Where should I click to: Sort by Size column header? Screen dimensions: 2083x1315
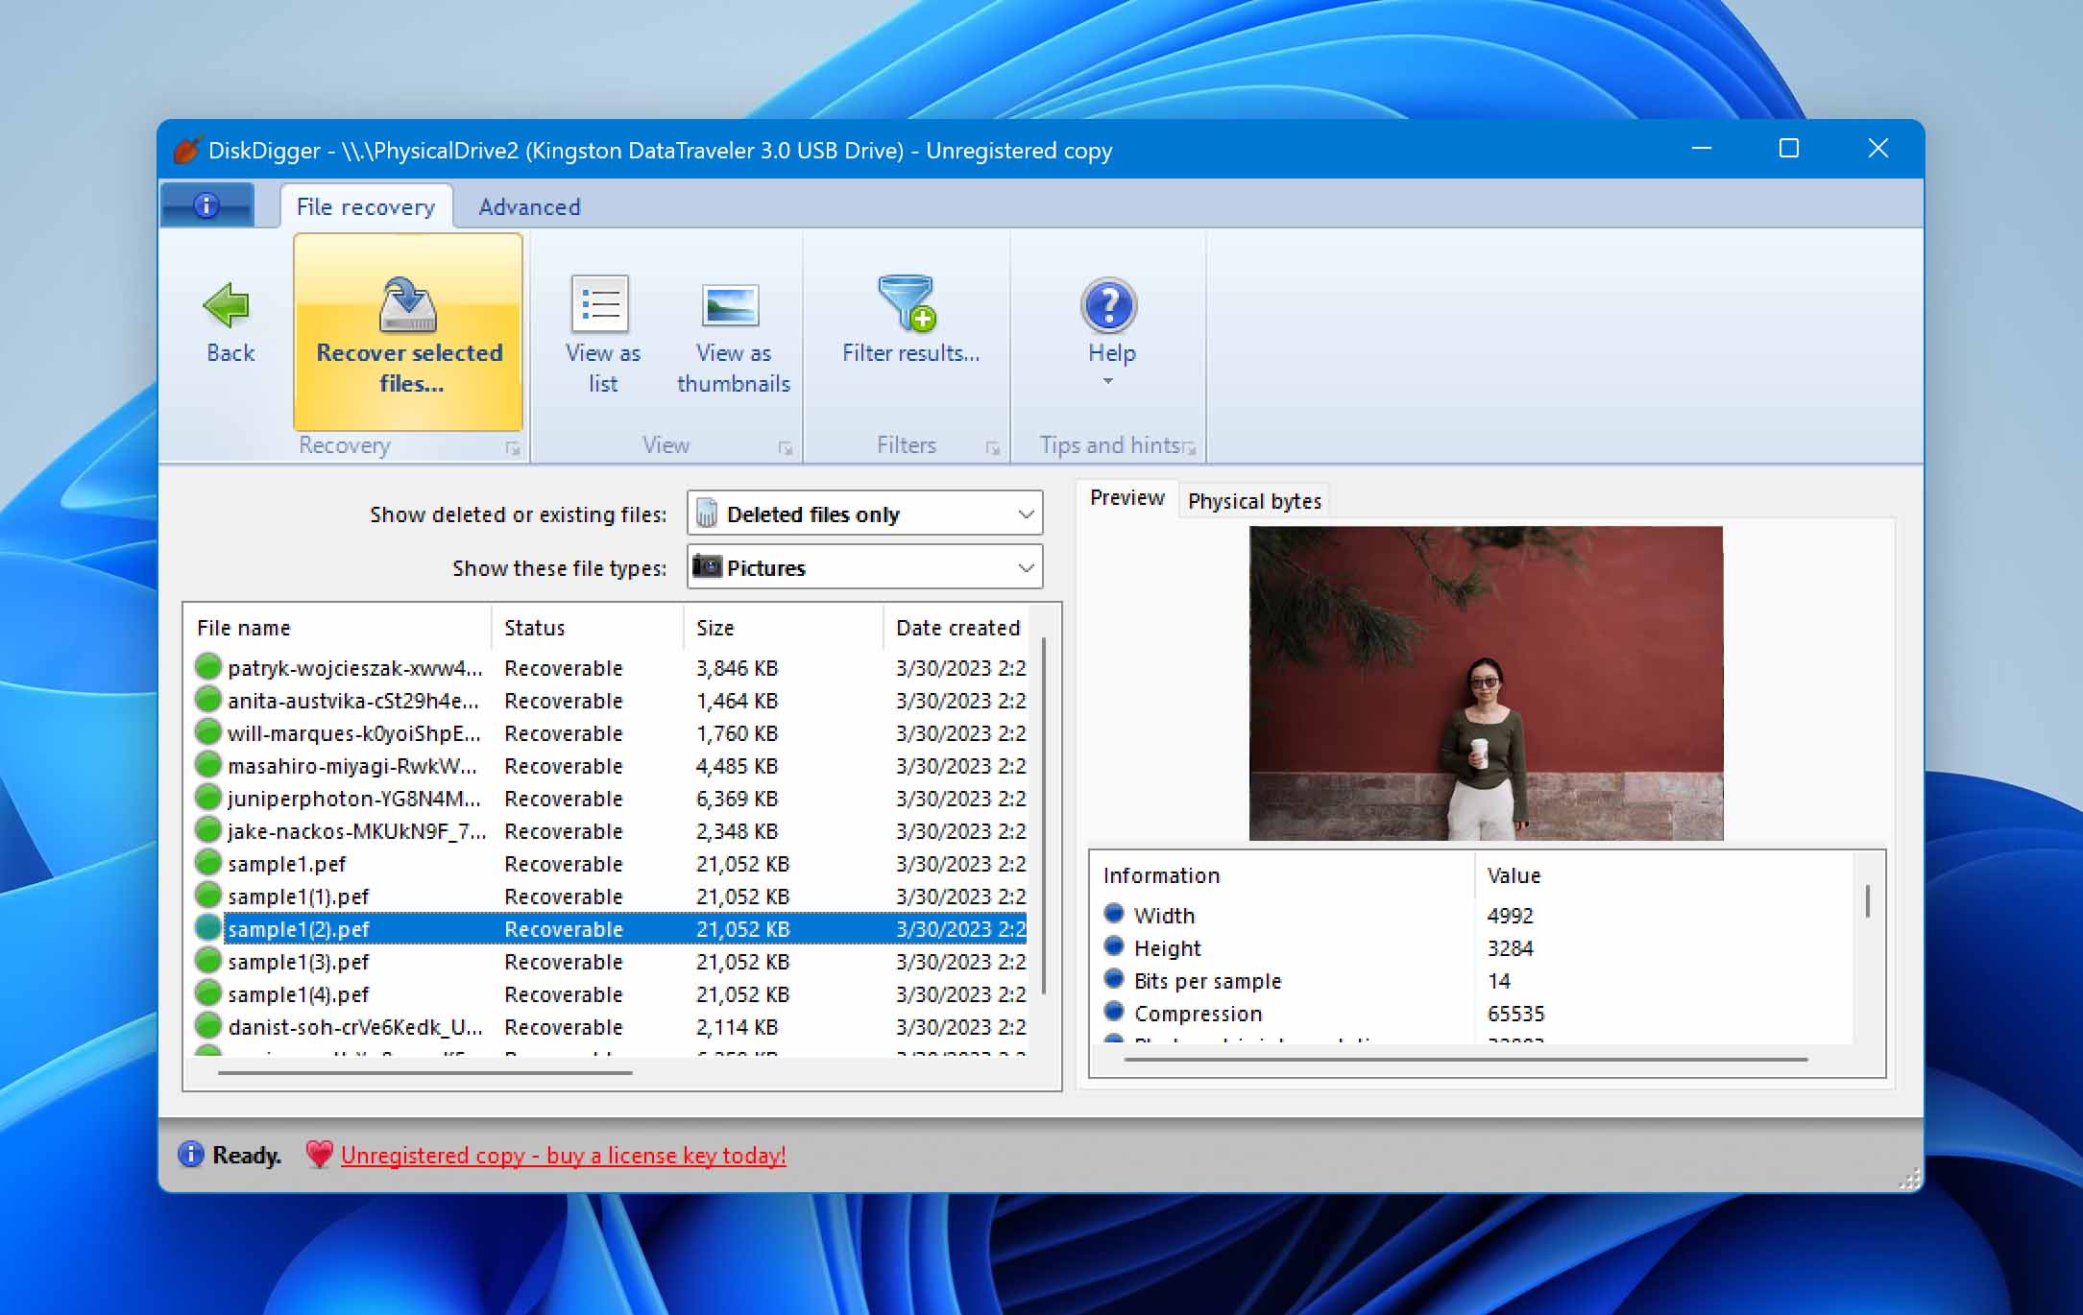coord(784,628)
